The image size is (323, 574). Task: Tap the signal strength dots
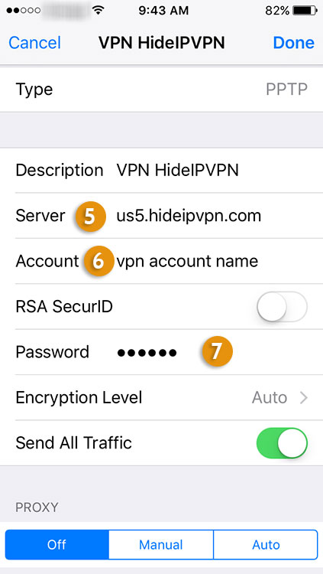click(x=22, y=11)
